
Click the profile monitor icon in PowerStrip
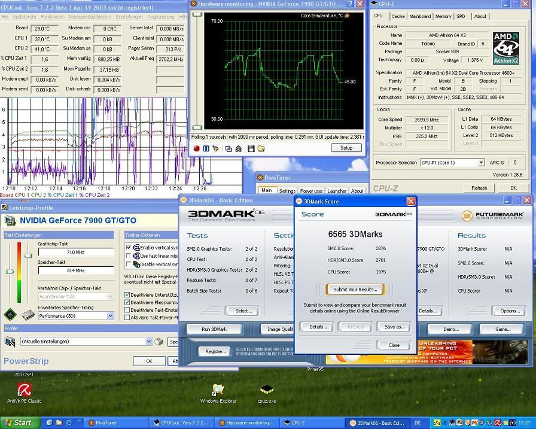(x=10, y=341)
